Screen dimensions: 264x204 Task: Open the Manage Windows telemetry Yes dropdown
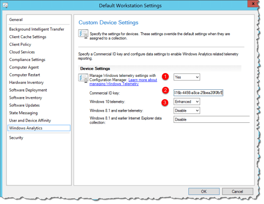(187, 77)
